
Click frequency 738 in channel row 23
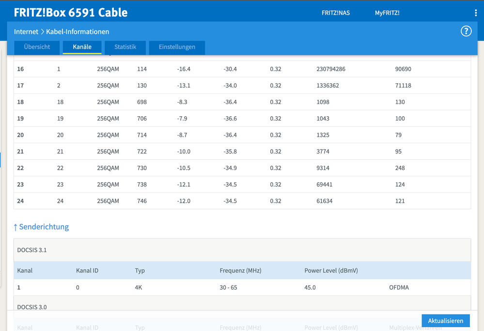pos(141,184)
